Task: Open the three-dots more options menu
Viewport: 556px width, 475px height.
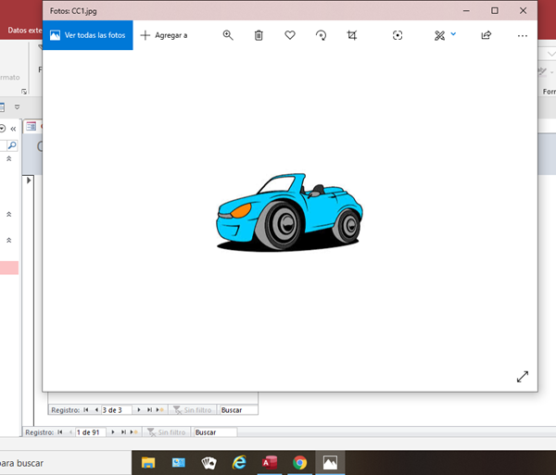Action: tap(522, 35)
